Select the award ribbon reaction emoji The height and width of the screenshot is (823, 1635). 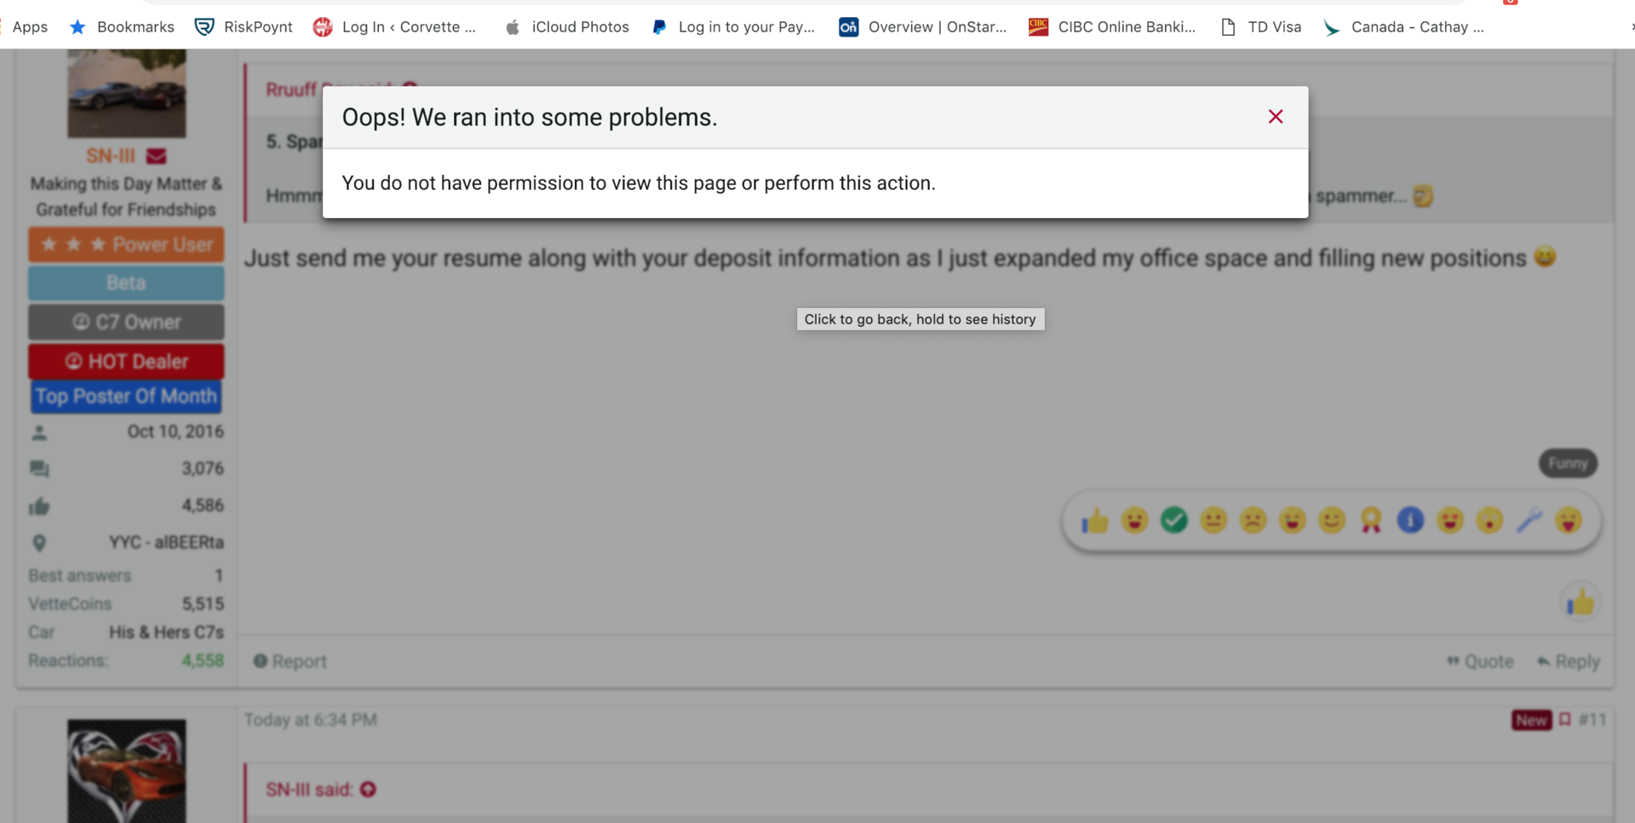pyautogui.click(x=1371, y=519)
